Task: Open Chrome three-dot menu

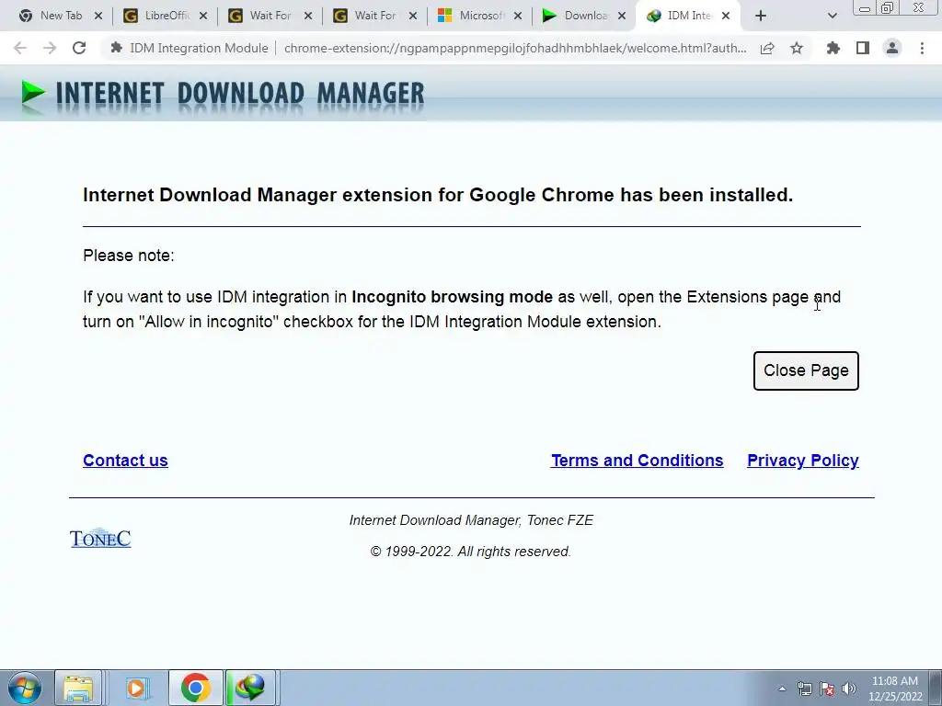Action: pyautogui.click(x=922, y=48)
